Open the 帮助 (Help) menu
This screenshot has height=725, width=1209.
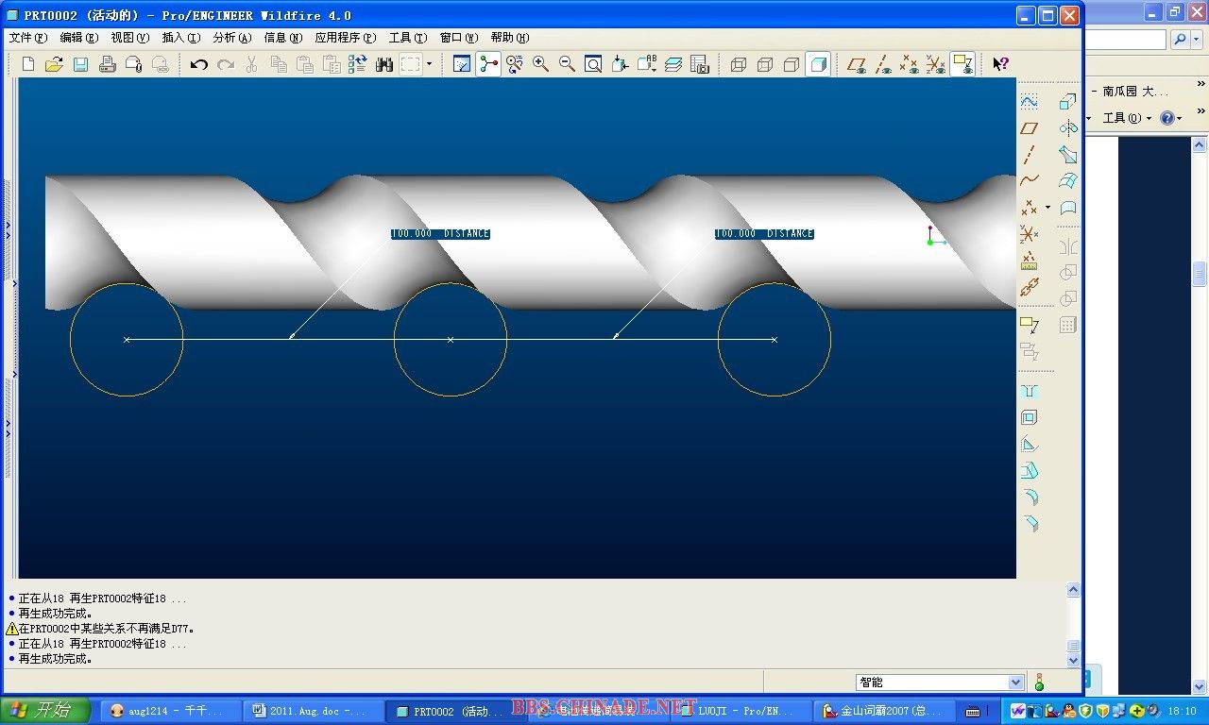coord(509,38)
